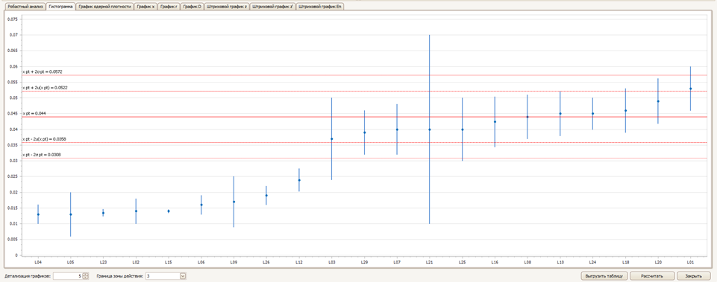This screenshot has height=282, width=717.
Task: Open the График x tab
Action: click(146, 7)
